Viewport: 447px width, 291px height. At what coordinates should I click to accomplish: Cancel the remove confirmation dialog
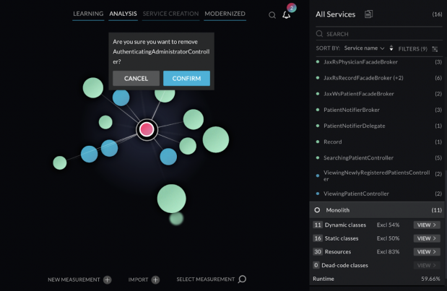[136, 78]
